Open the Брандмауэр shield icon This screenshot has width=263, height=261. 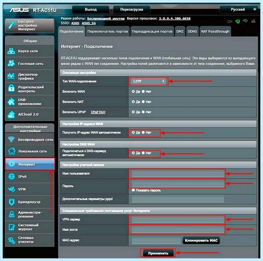11,202
